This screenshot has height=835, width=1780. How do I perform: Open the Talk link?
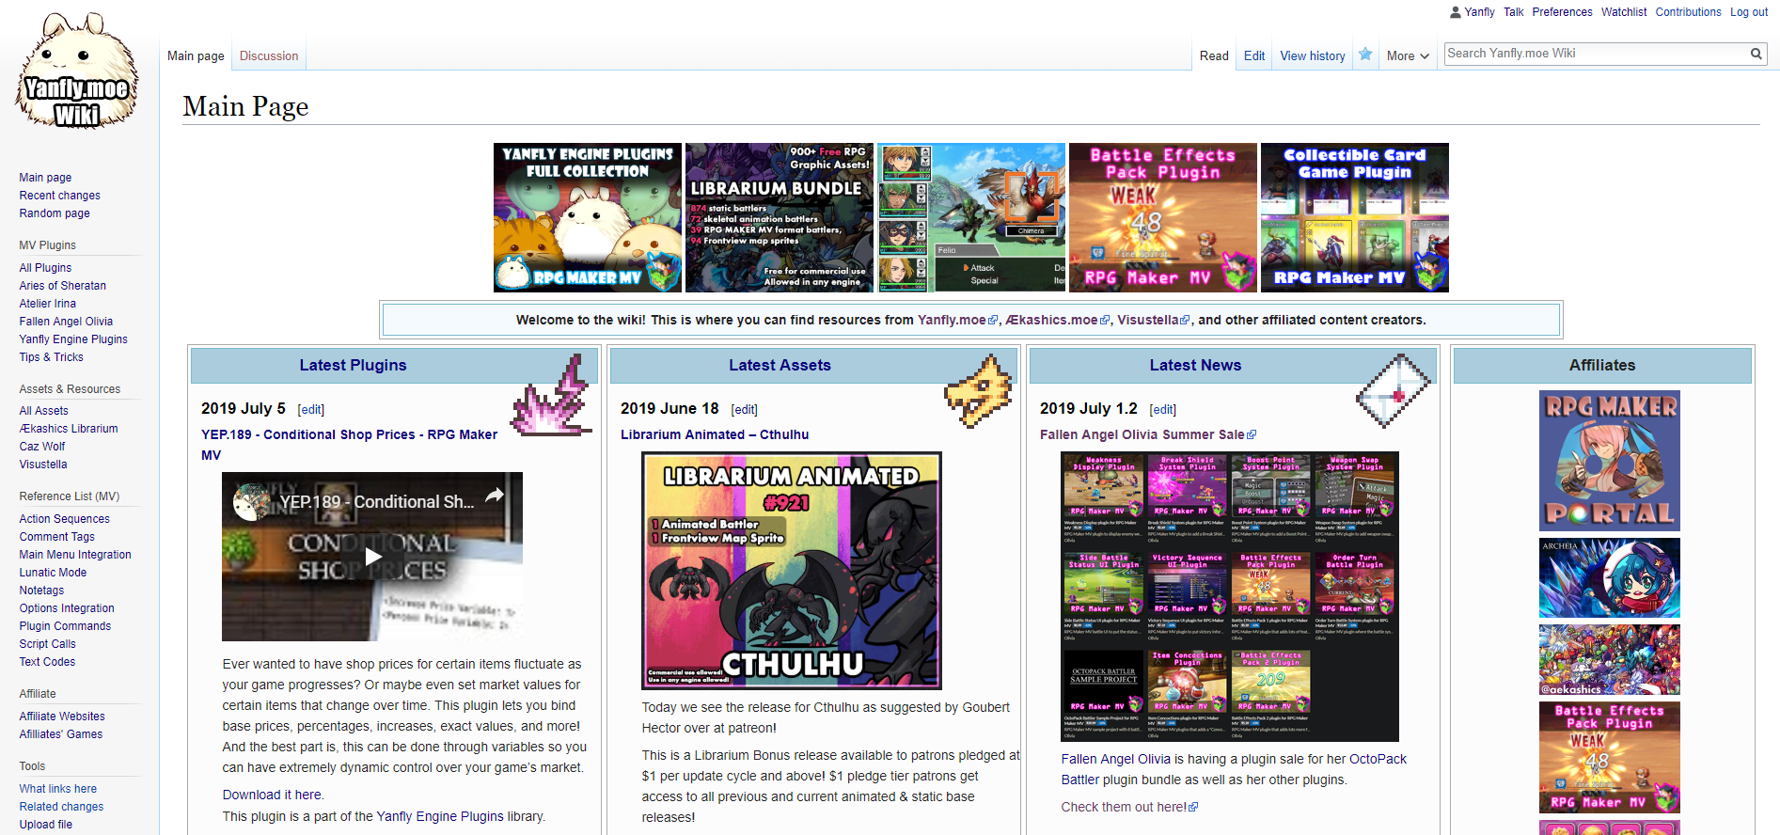1514,12
